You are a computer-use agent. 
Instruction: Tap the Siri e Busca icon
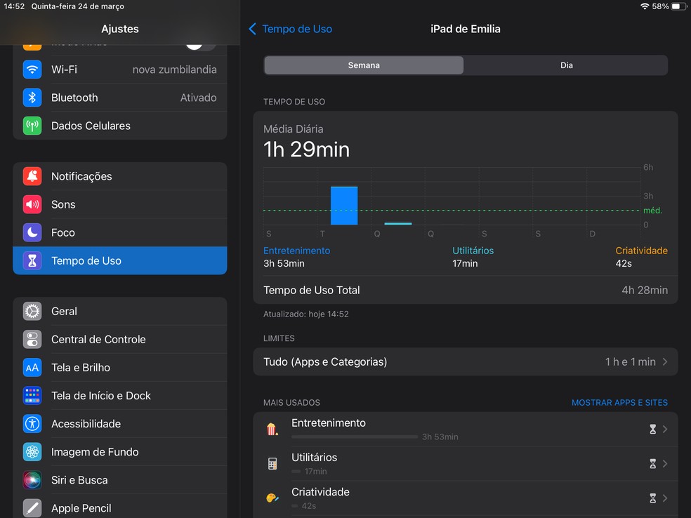point(32,480)
